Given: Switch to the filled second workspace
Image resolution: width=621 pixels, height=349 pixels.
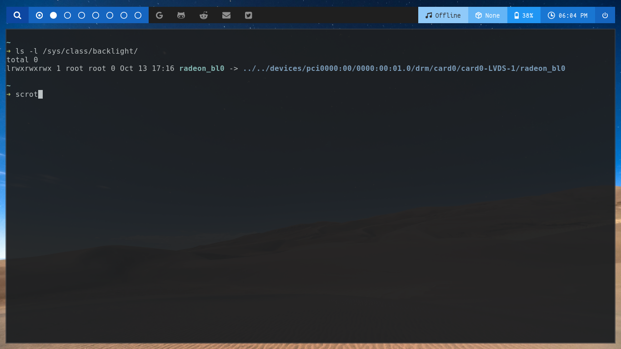Looking at the screenshot, I should click(x=53, y=15).
